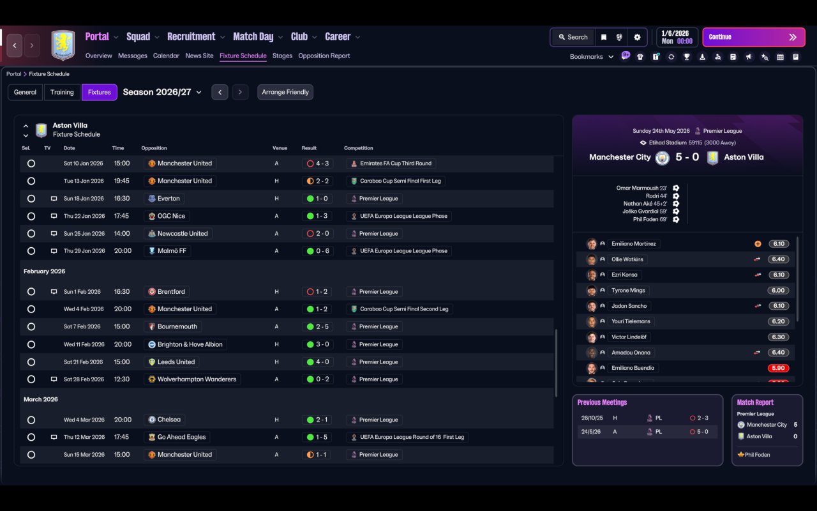
Task: Expand the Recruitment menu chevron
Action: [x=222, y=37]
